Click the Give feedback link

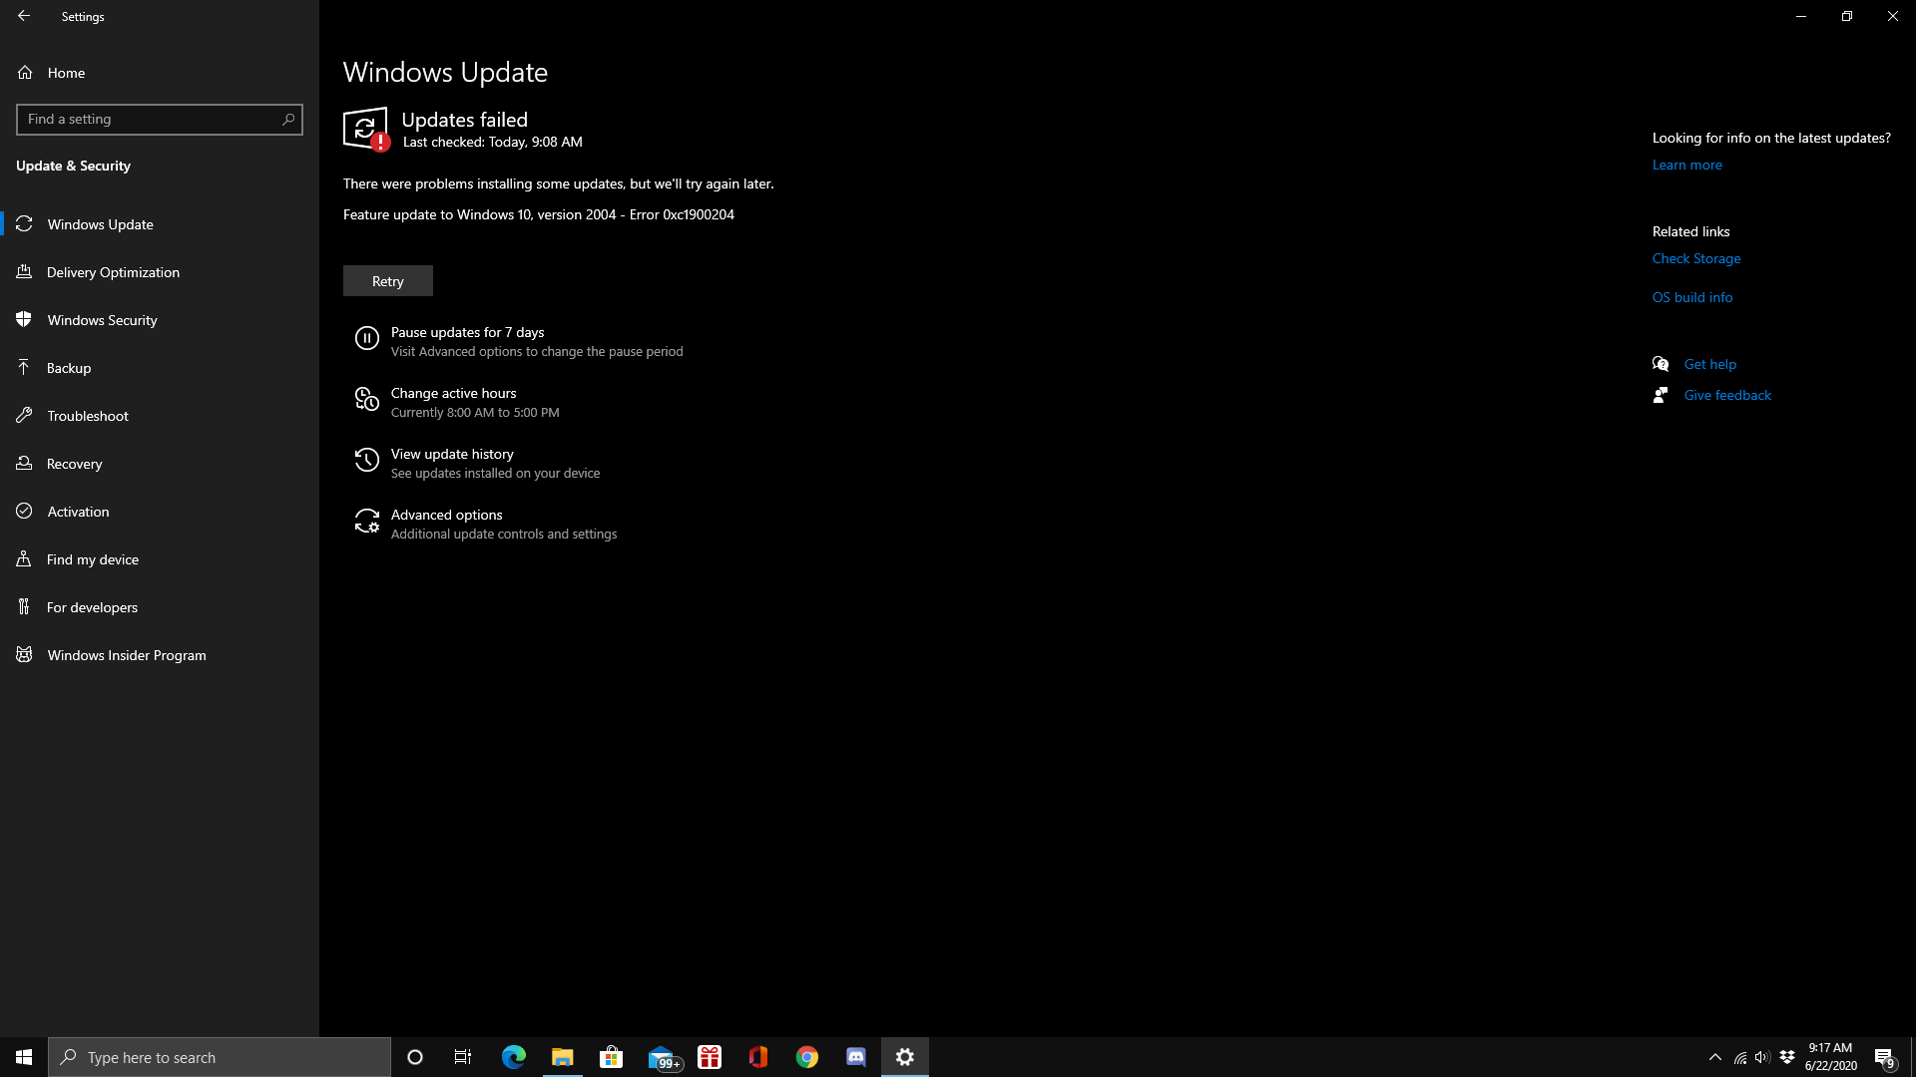1727,395
